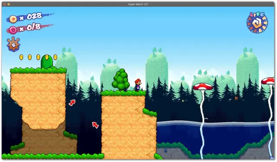Click the LIFE sun health meter
Viewport: 277px width, 162px height.
pos(258,22)
